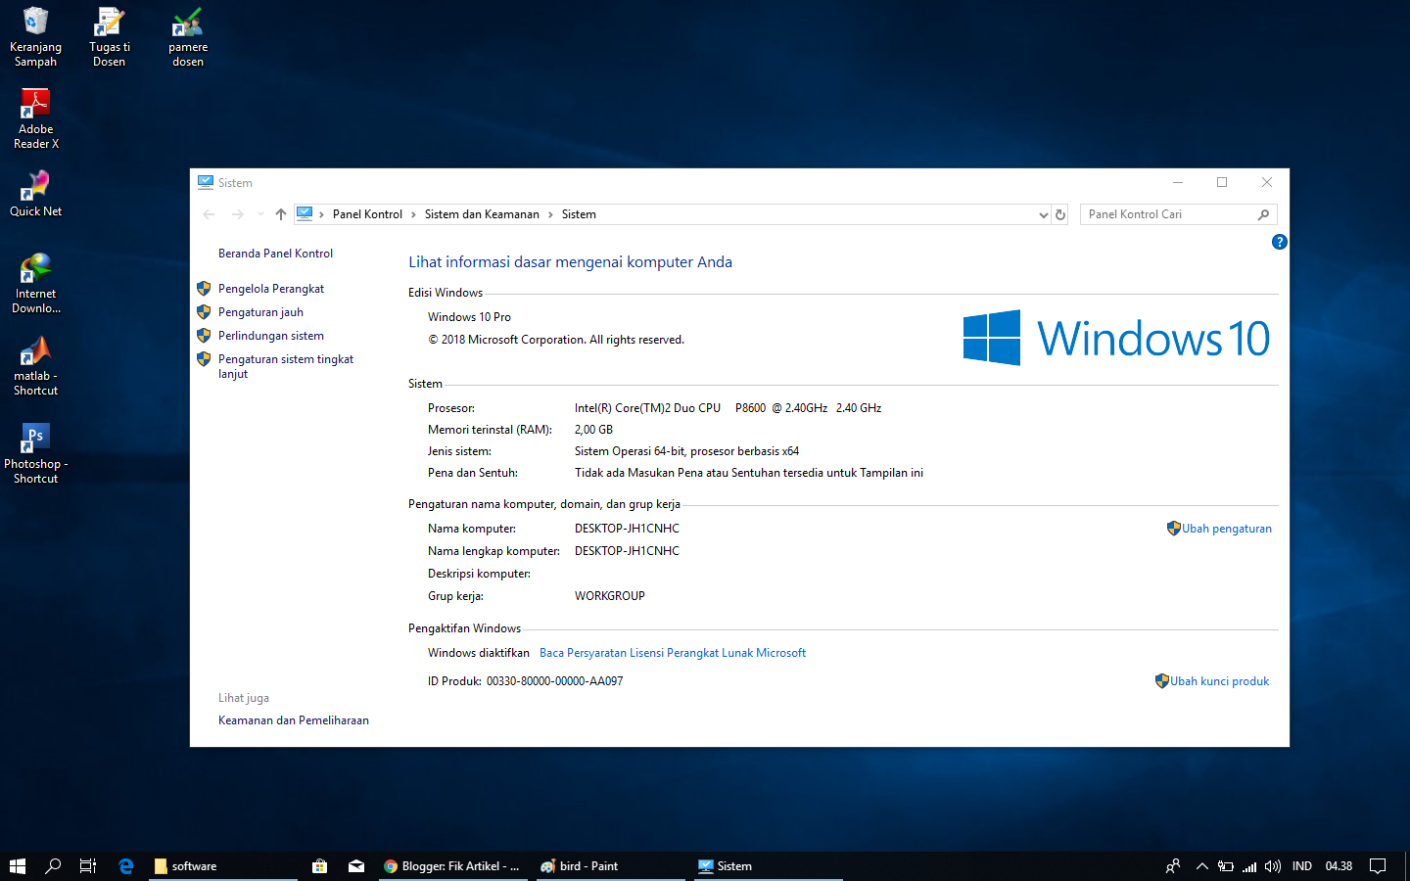Click Sistem dan Keamanan breadcrumb
Image resolution: width=1410 pixels, height=881 pixels.
tap(482, 214)
